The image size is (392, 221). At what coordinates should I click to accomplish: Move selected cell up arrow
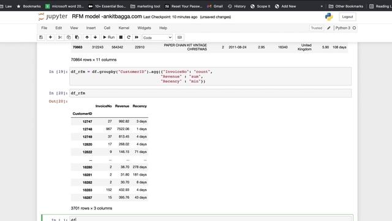coord(87,37)
